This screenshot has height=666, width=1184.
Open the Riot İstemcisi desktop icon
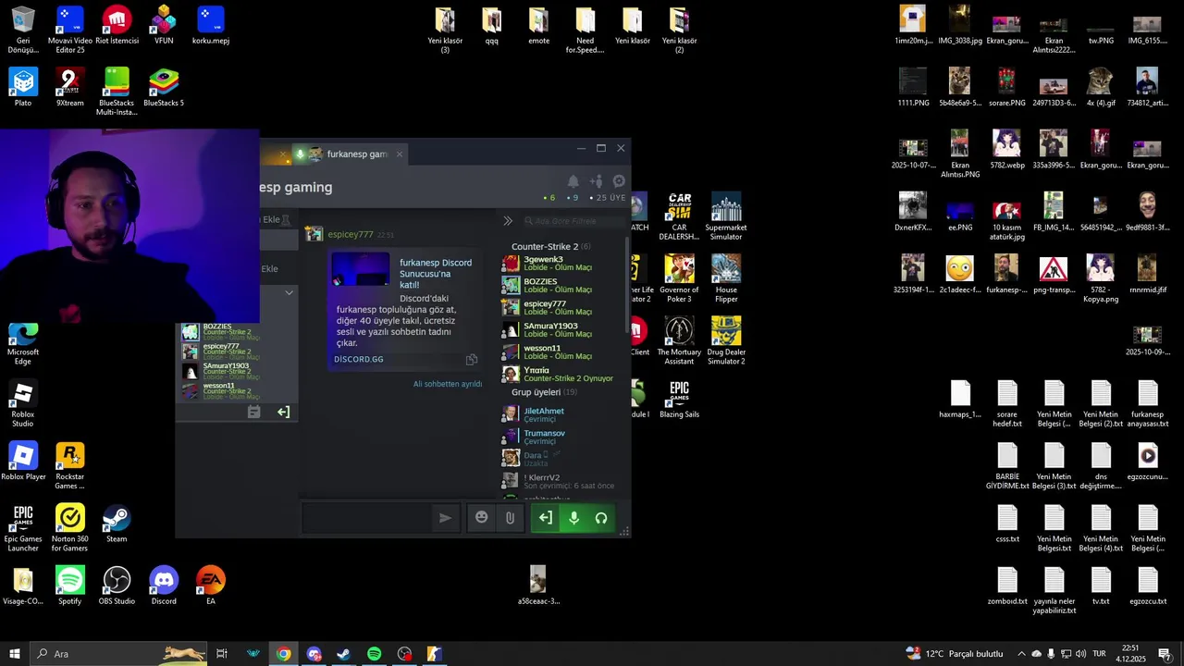tap(117, 26)
